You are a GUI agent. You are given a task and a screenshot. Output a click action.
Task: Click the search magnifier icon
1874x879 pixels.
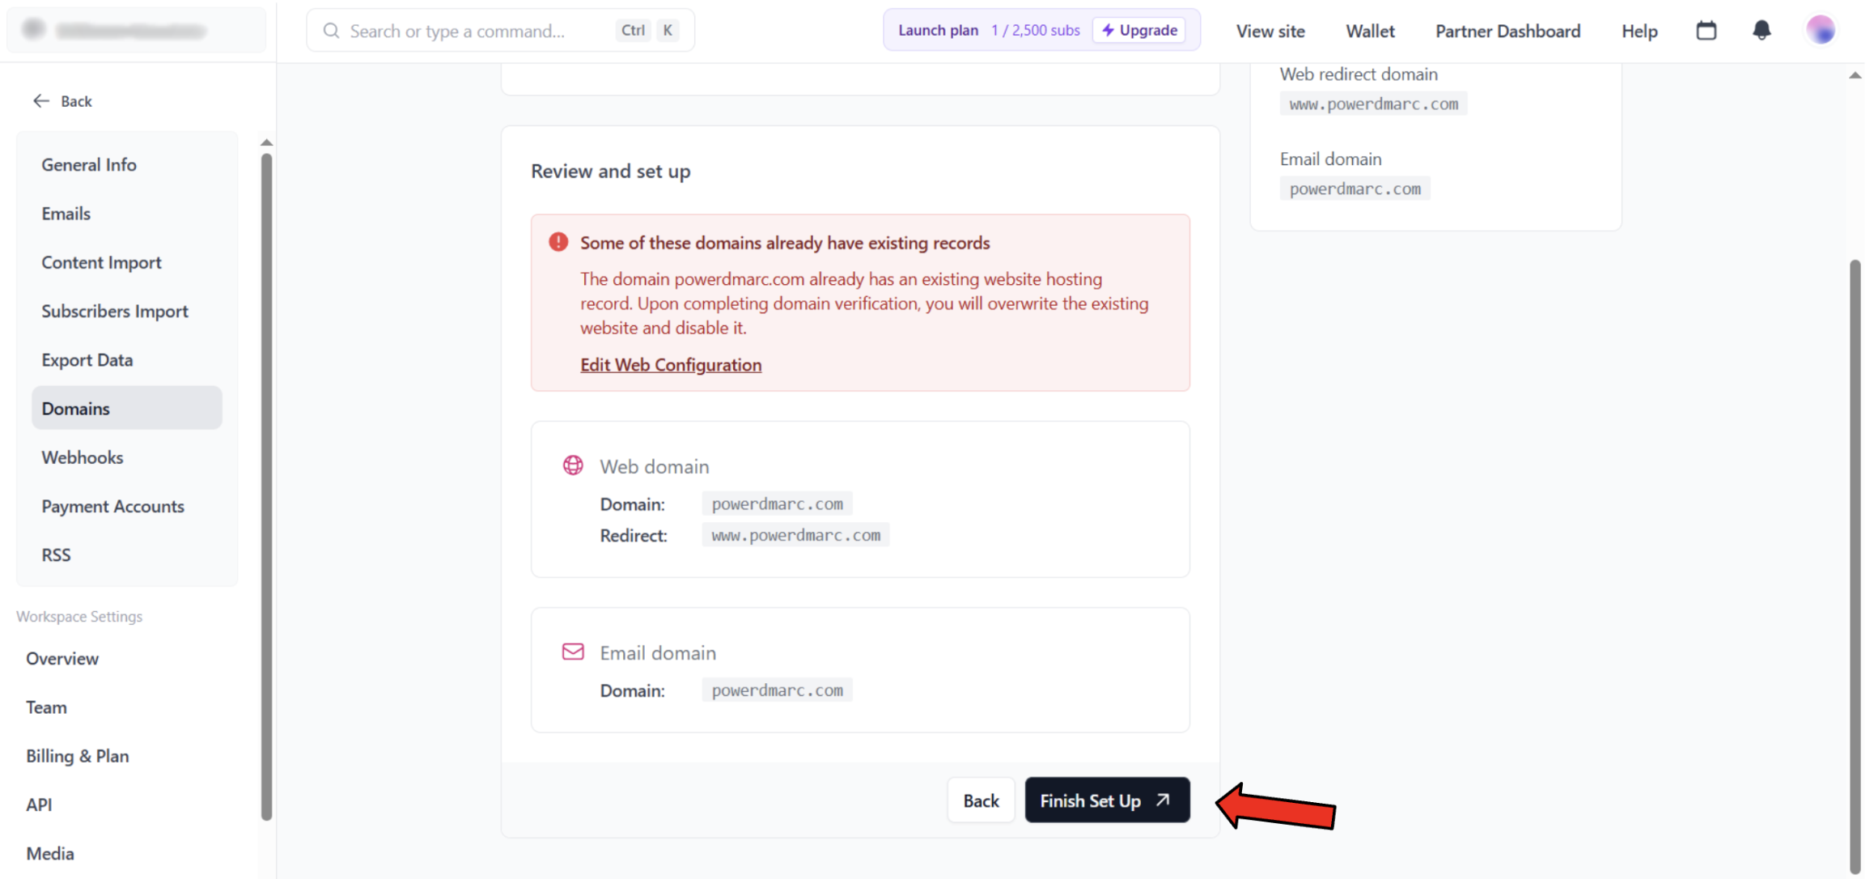pyautogui.click(x=331, y=31)
